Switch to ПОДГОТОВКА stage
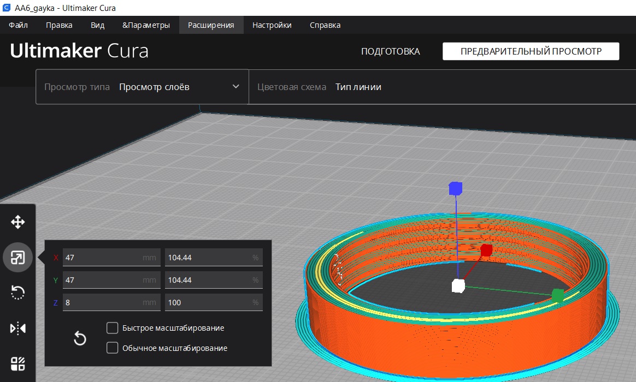This screenshot has height=382, width=636. pyautogui.click(x=391, y=51)
